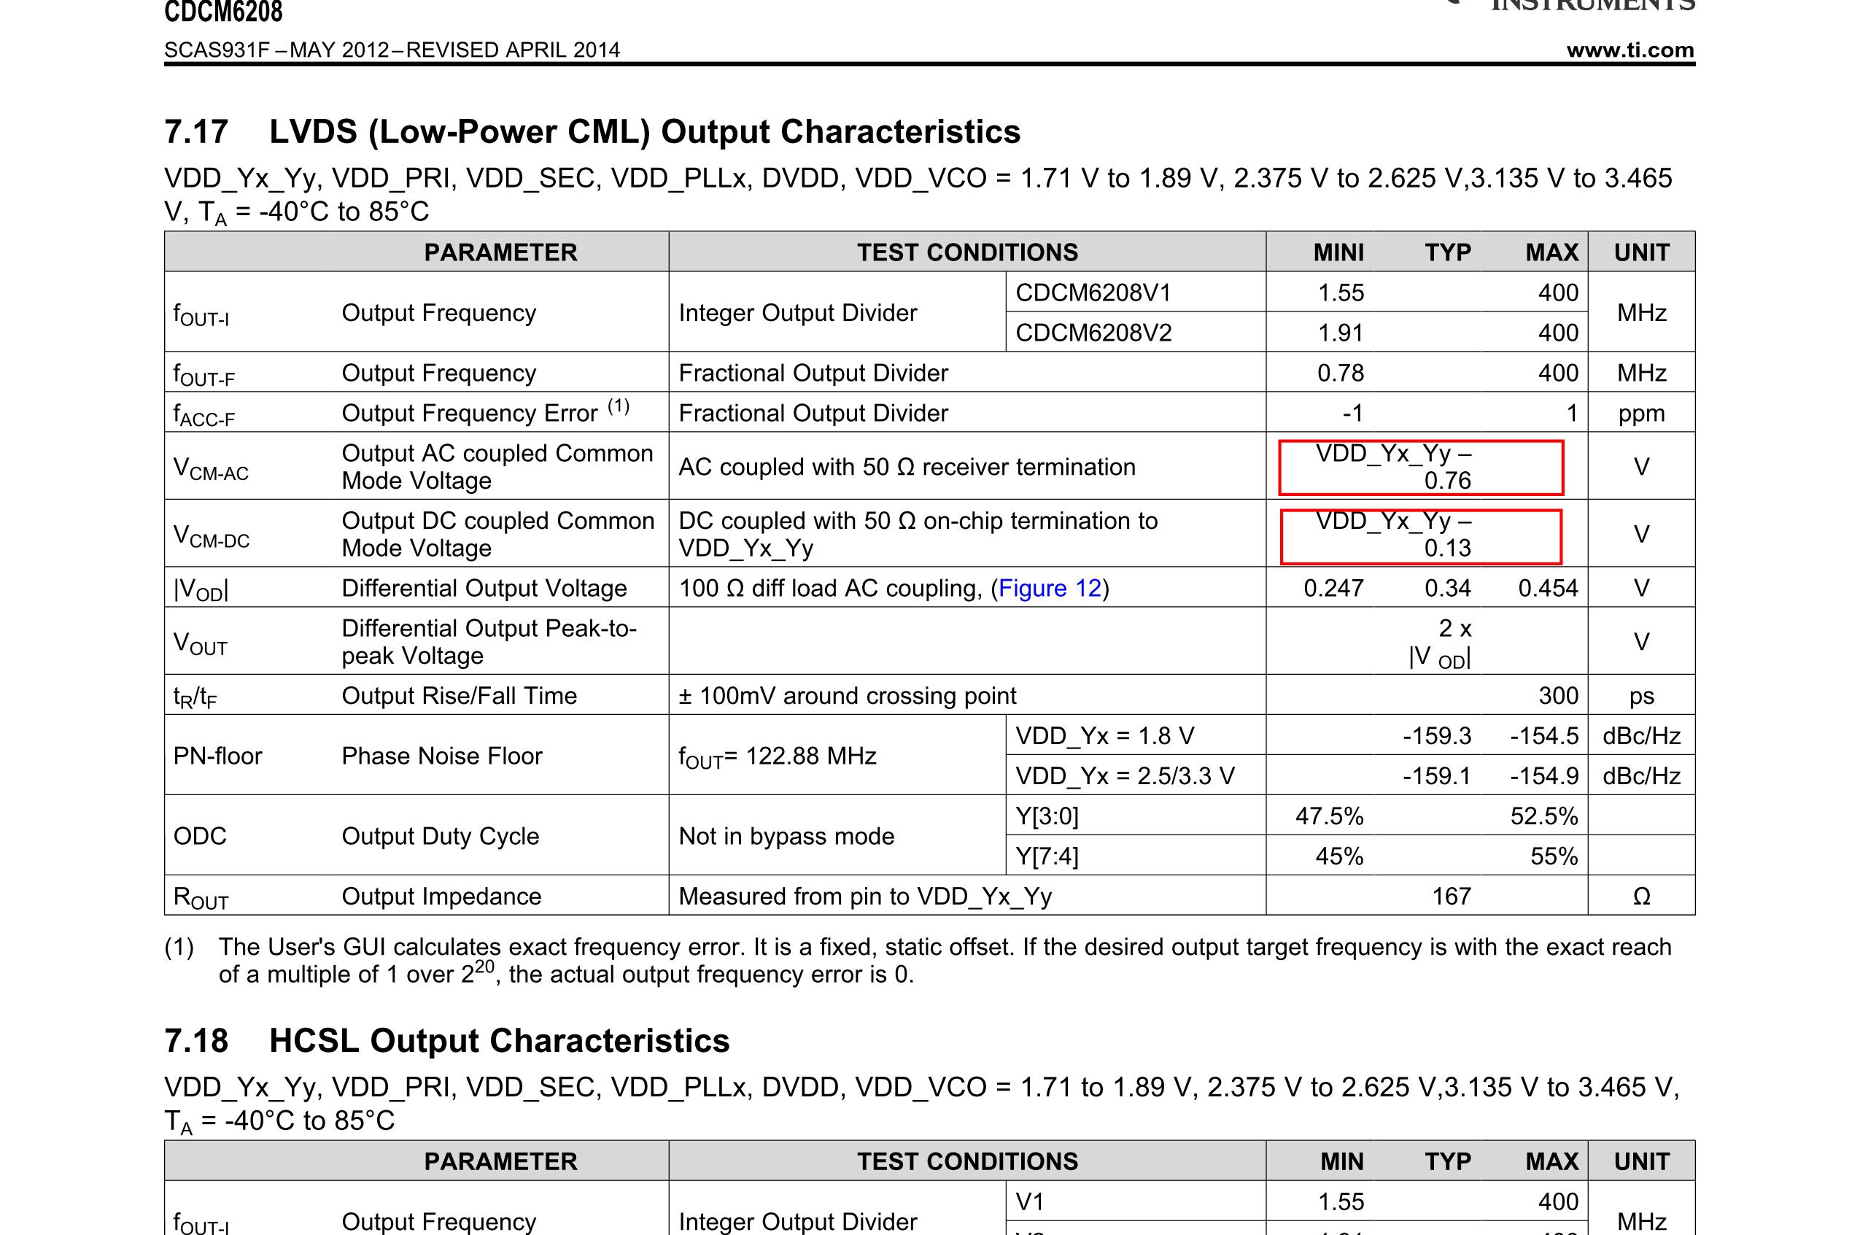Click the -159.3 phase noise floor value
The height and width of the screenshot is (1235, 1860).
pyautogui.click(x=1436, y=735)
